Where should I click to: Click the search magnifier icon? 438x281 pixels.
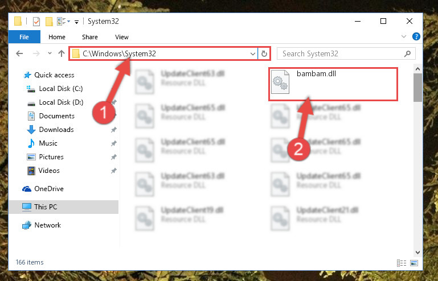407,53
